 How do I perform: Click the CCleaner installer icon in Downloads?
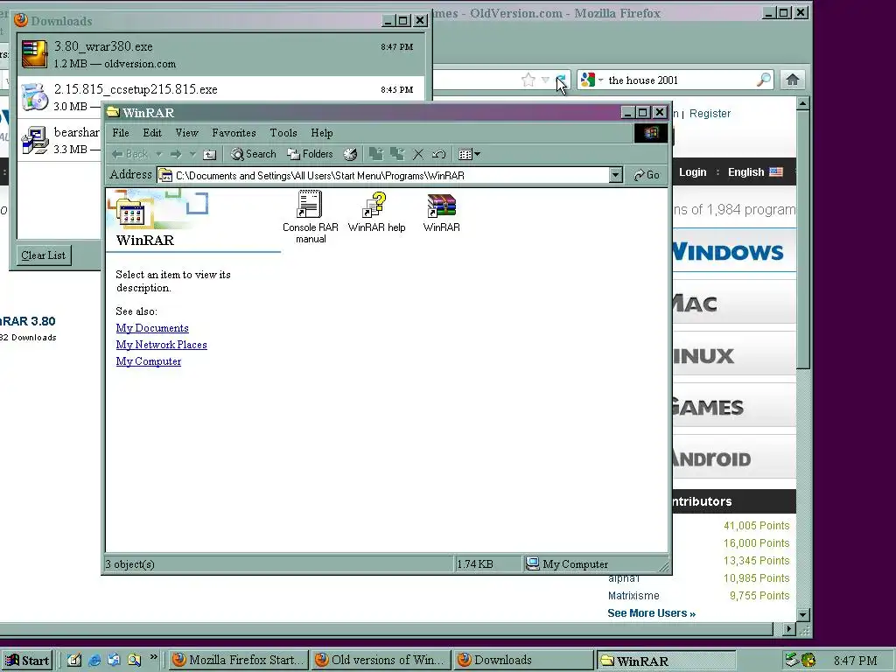click(x=34, y=96)
